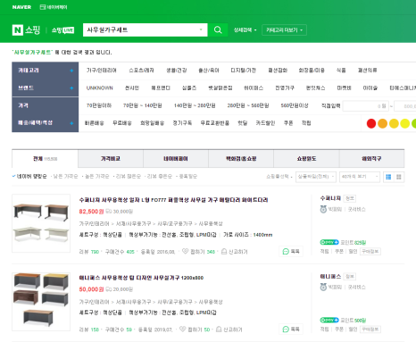
Task: Pick the red color swatch
Action: coord(371,123)
